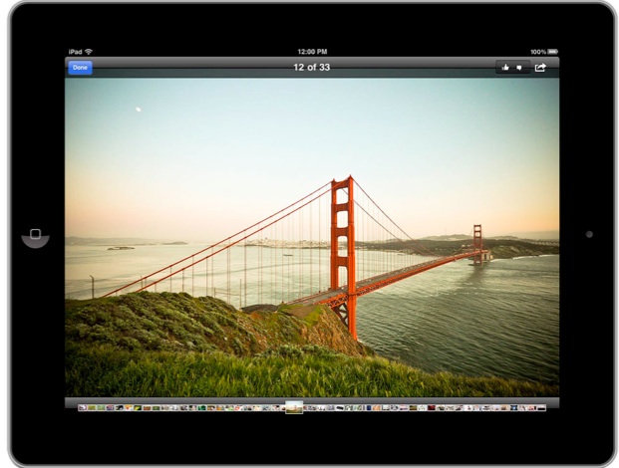The height and width of the screenshot is (468, 619).
Task: Select the last thumbnail in the strip
Action: coord(540,407)
